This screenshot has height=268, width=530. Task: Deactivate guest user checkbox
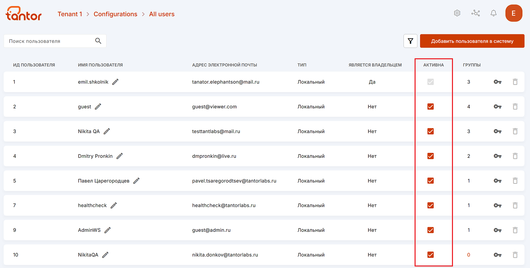(430, 107)
